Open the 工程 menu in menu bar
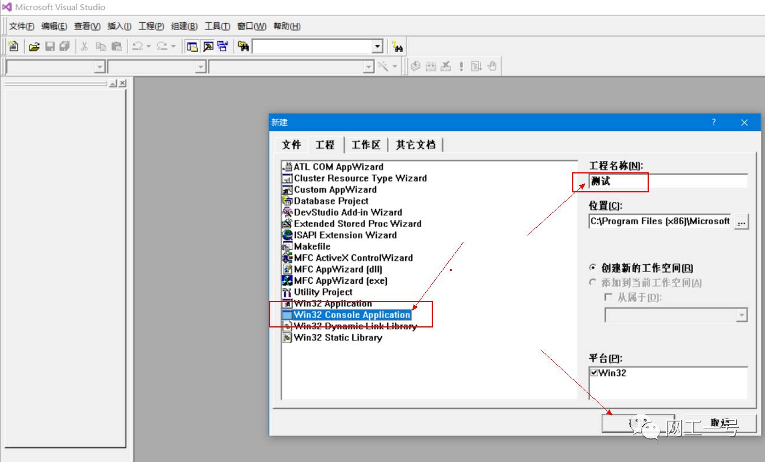 coord(152,26)
